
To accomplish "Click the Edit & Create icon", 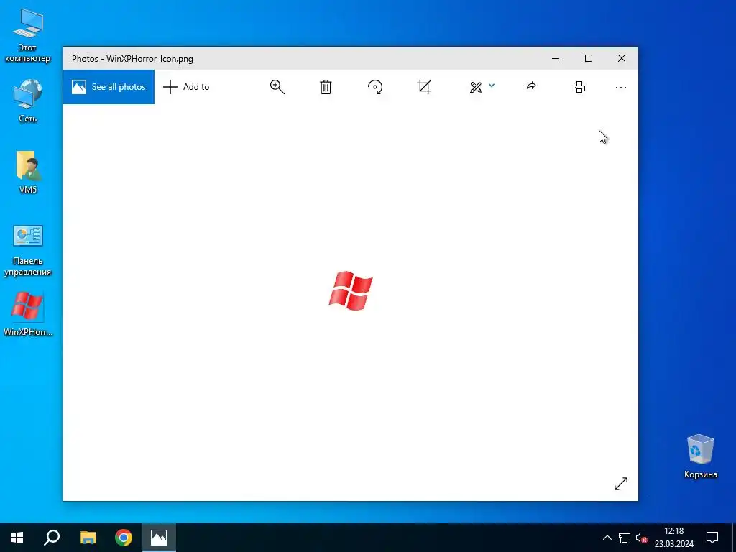I will [x=476, y=87].
